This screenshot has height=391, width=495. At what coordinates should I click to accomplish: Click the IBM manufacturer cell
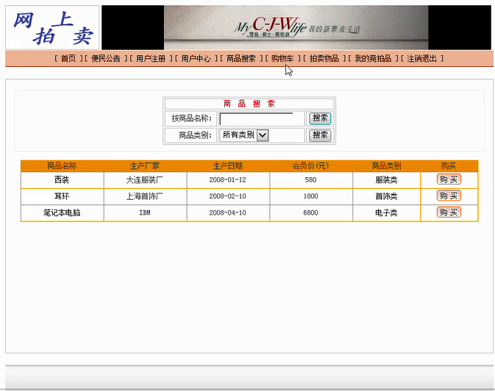(145, 213)
